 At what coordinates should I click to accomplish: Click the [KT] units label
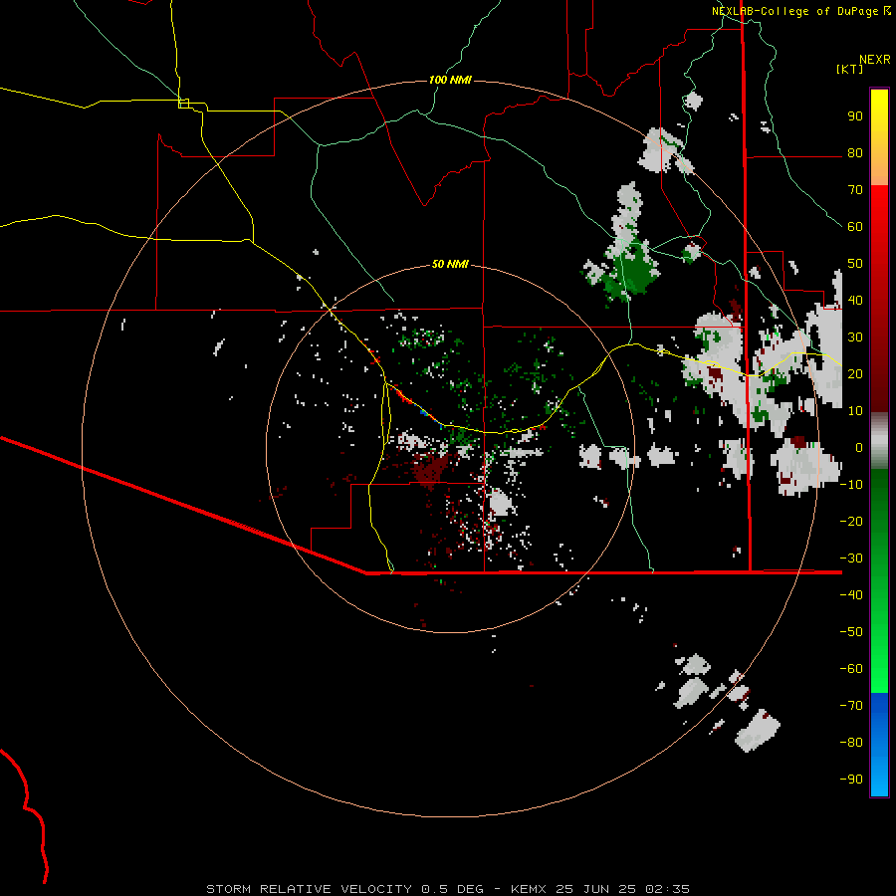coord(850,69)
